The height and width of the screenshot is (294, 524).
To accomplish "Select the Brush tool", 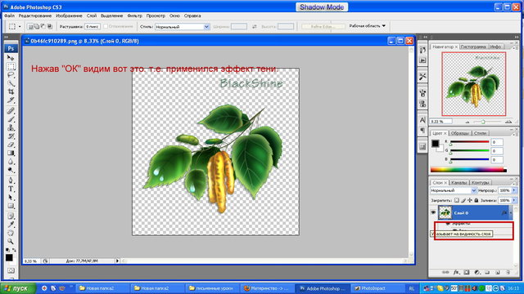I will click(x=11, y=119).
